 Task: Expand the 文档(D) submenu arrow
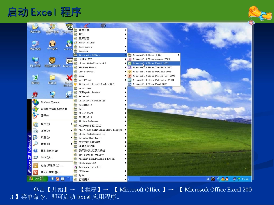pyautogui.click(x=71, y=131)
